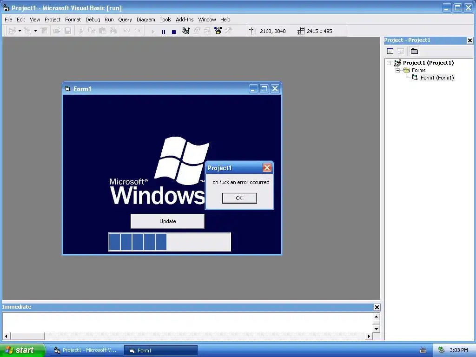Open the Help menu
This screenshot has width=476, height=357.
(x=225, y=20)
